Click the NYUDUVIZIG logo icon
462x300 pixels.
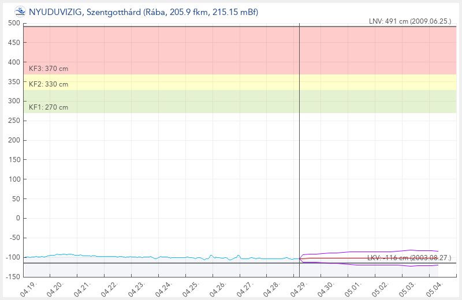[20, 11]
